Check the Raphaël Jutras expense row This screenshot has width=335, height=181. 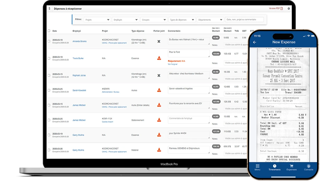click(x=49, y=75)
